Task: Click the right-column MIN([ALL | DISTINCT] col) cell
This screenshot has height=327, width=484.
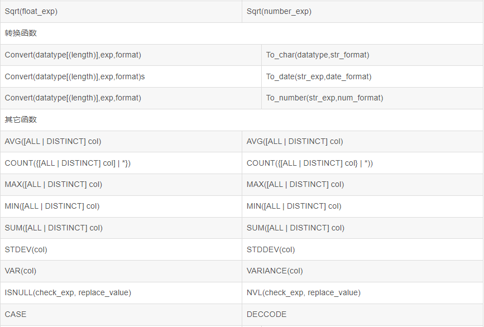Action: tap(294, 206)
